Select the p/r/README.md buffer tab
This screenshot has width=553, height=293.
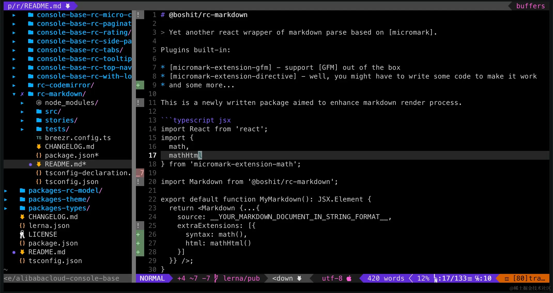pos(34,6)
